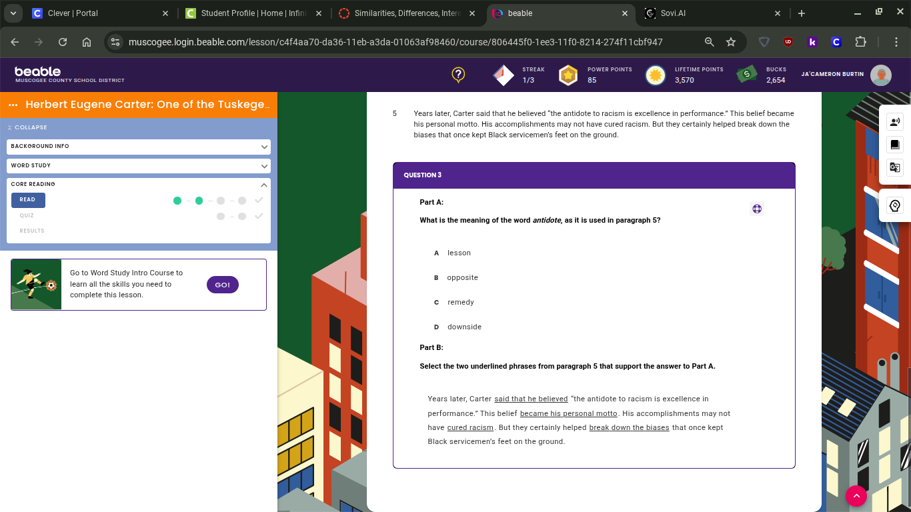911x512 pixels.
Task: Click the browser address bar URL
Action: tap(395, 42)
